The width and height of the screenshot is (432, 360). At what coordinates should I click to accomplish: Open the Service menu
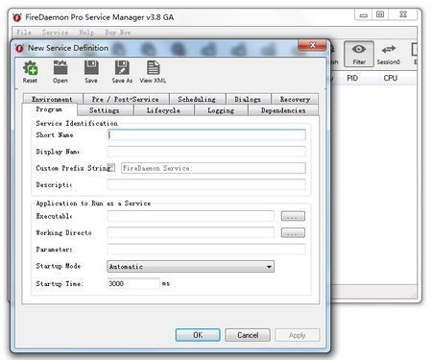[55, 33]
